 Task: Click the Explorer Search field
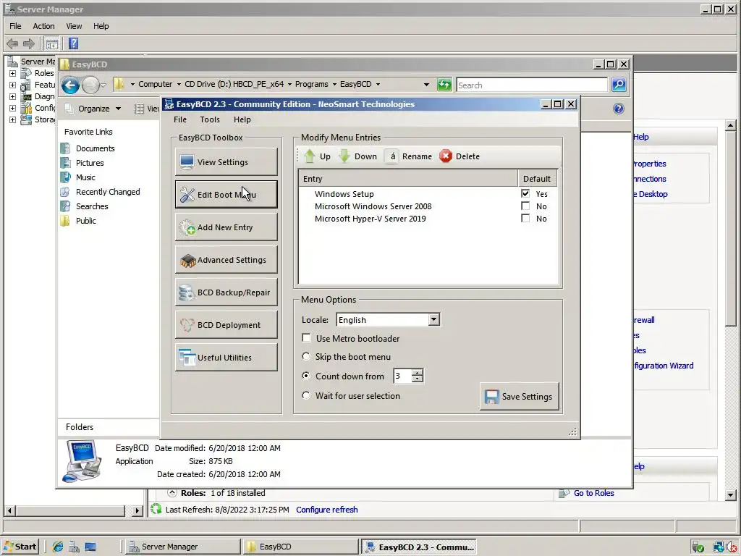point(532,85)
